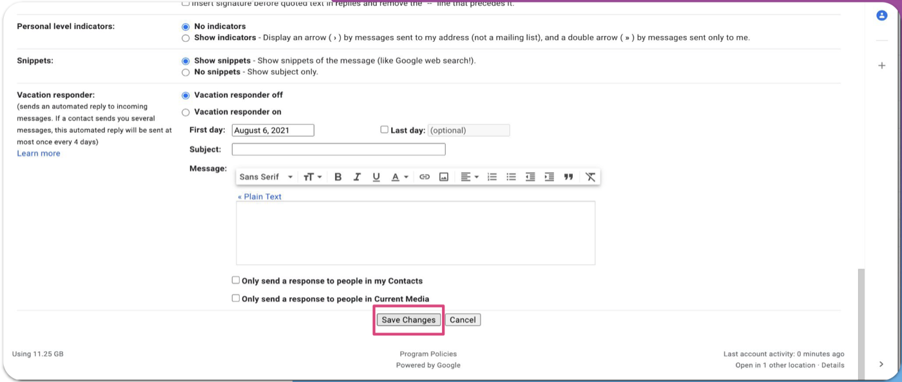This screenshot has width=902, height=382.
Task: Click the Last day optional date field
Action: [468, 130]
